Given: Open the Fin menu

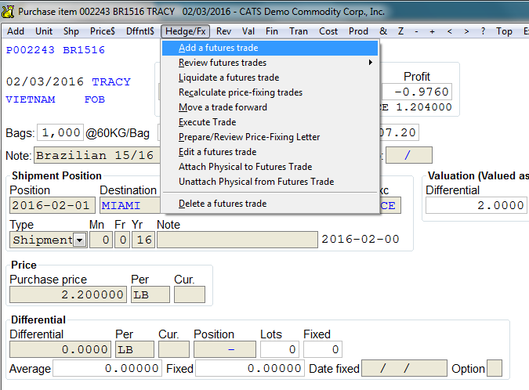Looking at the screenshot, I should [x=272, y=31].
